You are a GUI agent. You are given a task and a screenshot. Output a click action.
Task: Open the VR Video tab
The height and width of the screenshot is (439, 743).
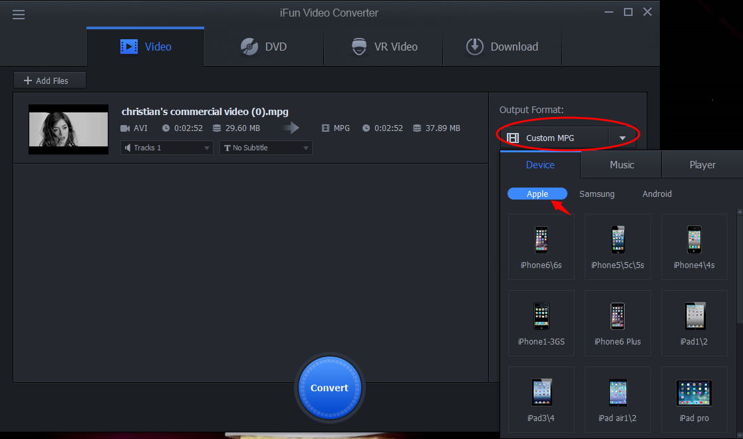pos(383,47)
